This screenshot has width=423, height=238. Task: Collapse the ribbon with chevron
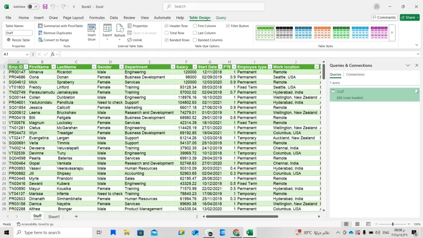click(417, 45)
